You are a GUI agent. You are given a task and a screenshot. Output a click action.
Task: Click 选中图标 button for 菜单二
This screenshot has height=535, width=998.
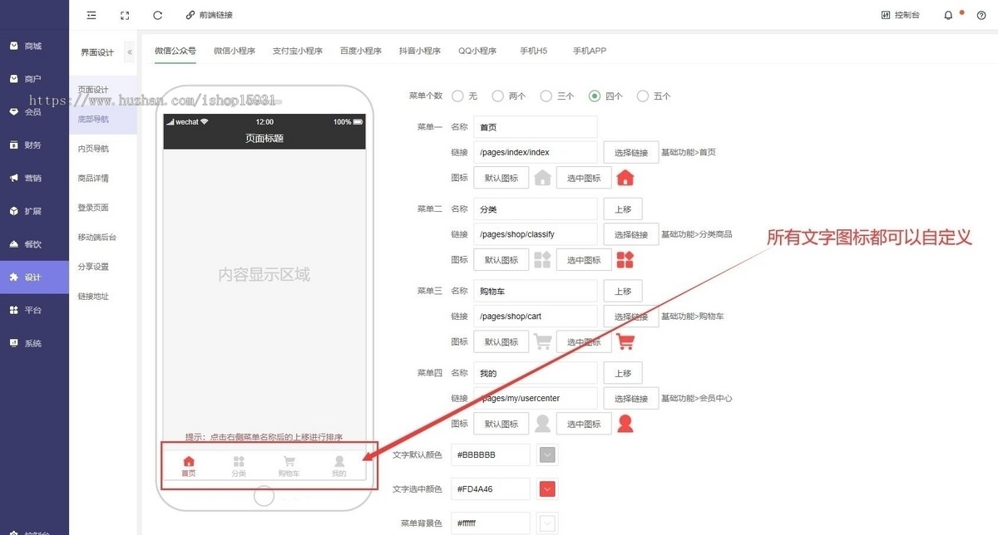(x=584, y=260)
